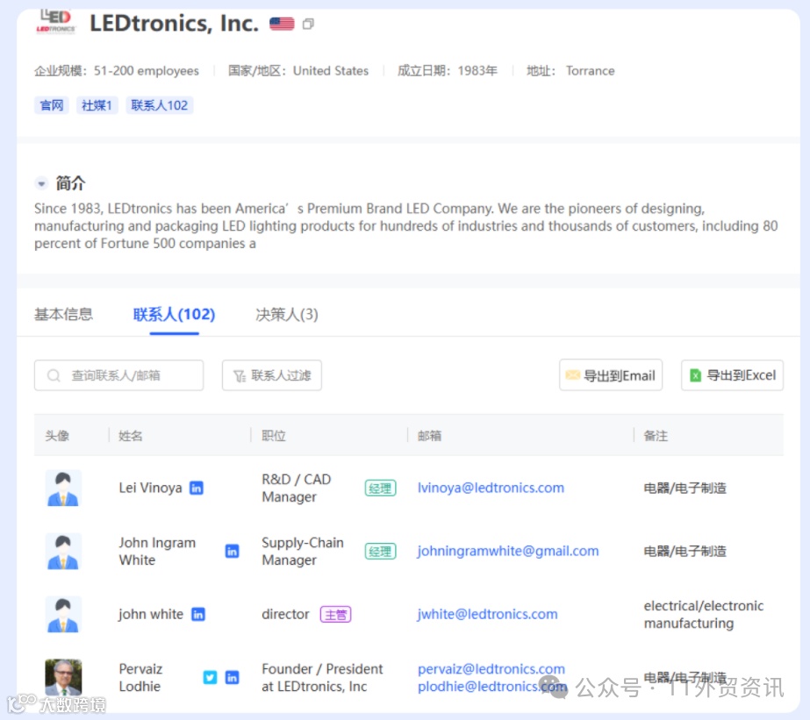Select the 联系人(102) tab
810x720 pixels.
coord(174,314)
